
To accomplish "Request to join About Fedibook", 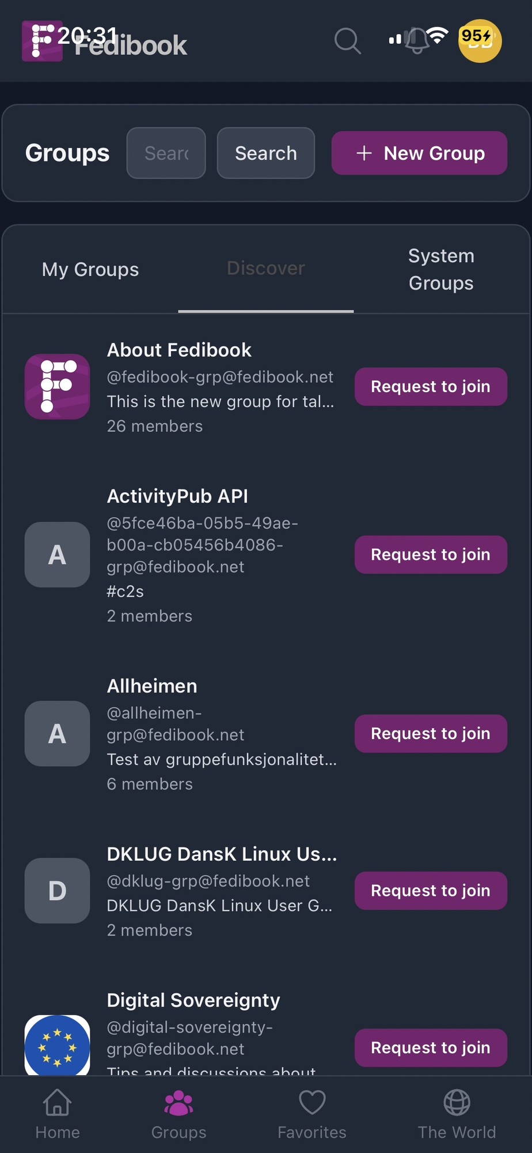I will (x=431, y=386).
